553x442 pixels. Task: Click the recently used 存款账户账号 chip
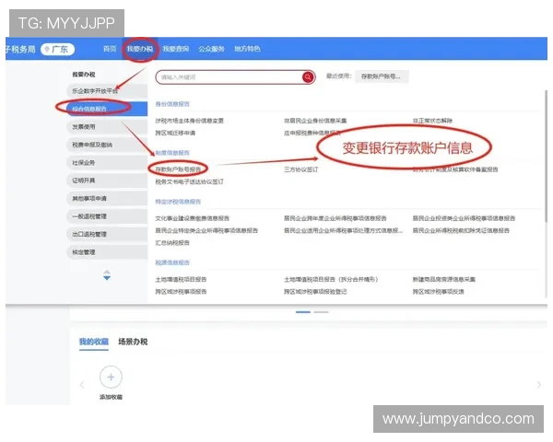click(x=382, y=76)
